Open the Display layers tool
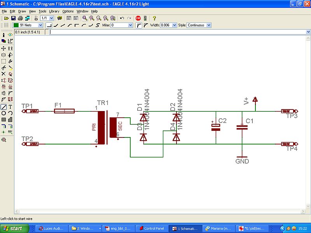This screenshot has width=311, height=233. tap(3, 41)
